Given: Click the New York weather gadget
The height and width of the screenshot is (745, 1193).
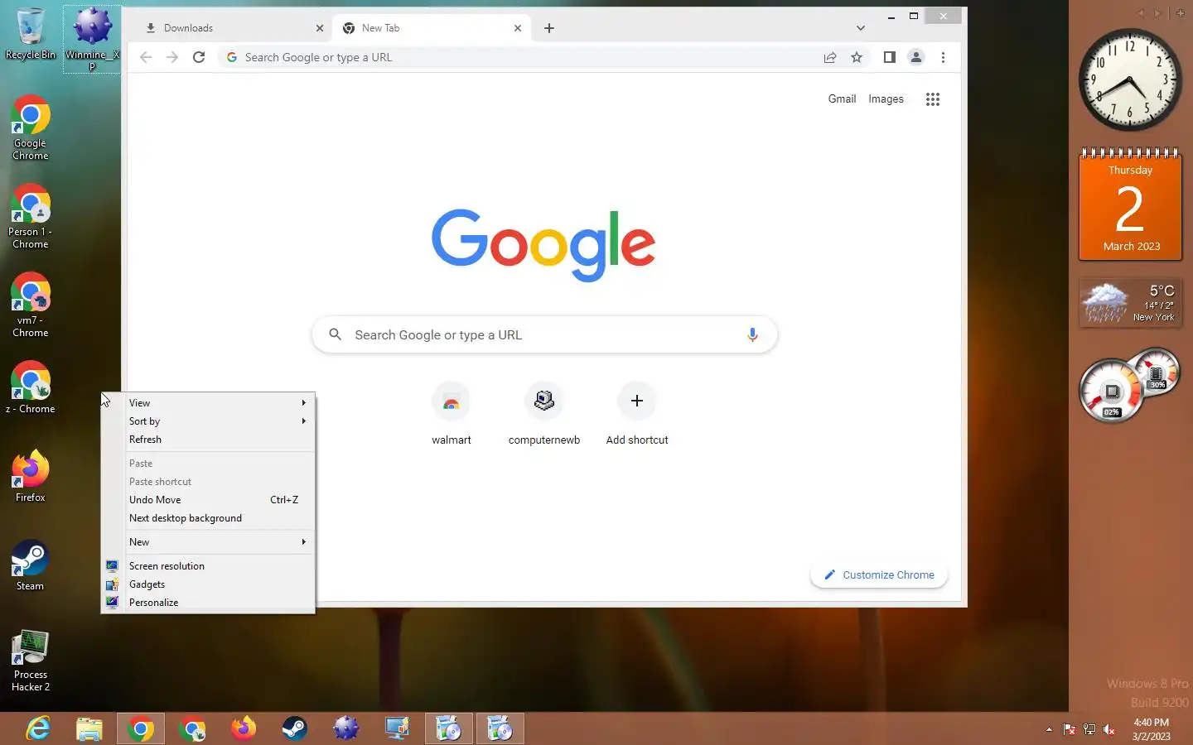Looking at the screenshot, I should pyautogui.click(x=1130, y=303).
